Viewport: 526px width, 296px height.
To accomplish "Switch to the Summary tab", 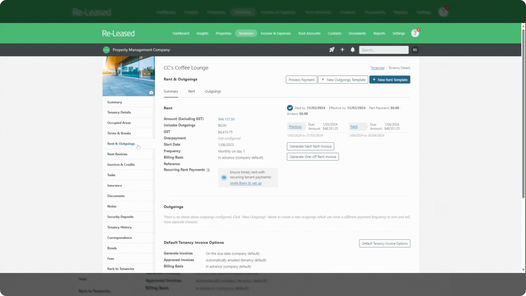I will click(x=171, y=92).
